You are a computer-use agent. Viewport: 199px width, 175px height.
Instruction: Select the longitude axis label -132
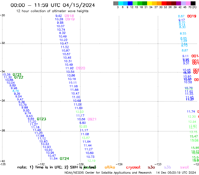[x=41, y=164]
